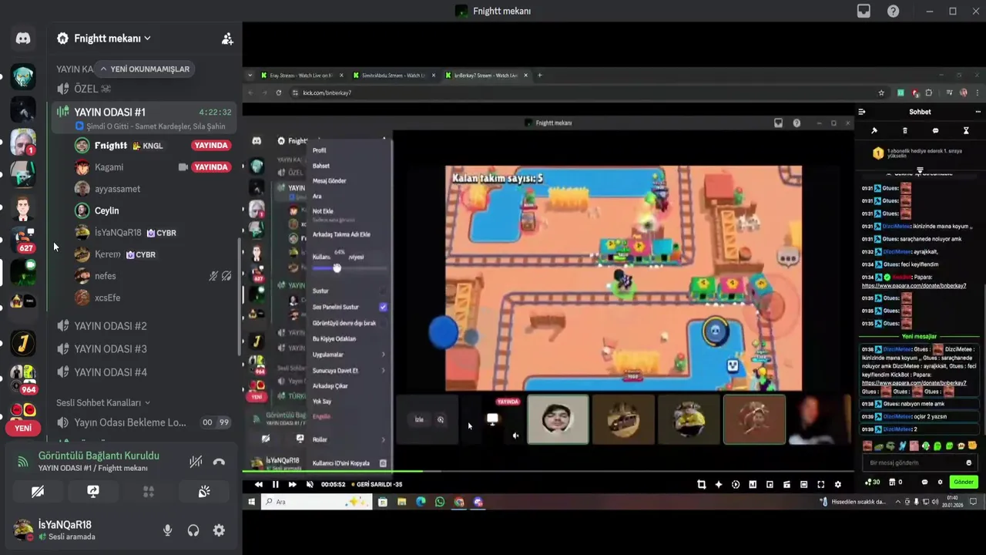The height and width of the screenshot is (555, 986).
Task: Open tab search chevron in streamed browser
Action: [250, 76]
